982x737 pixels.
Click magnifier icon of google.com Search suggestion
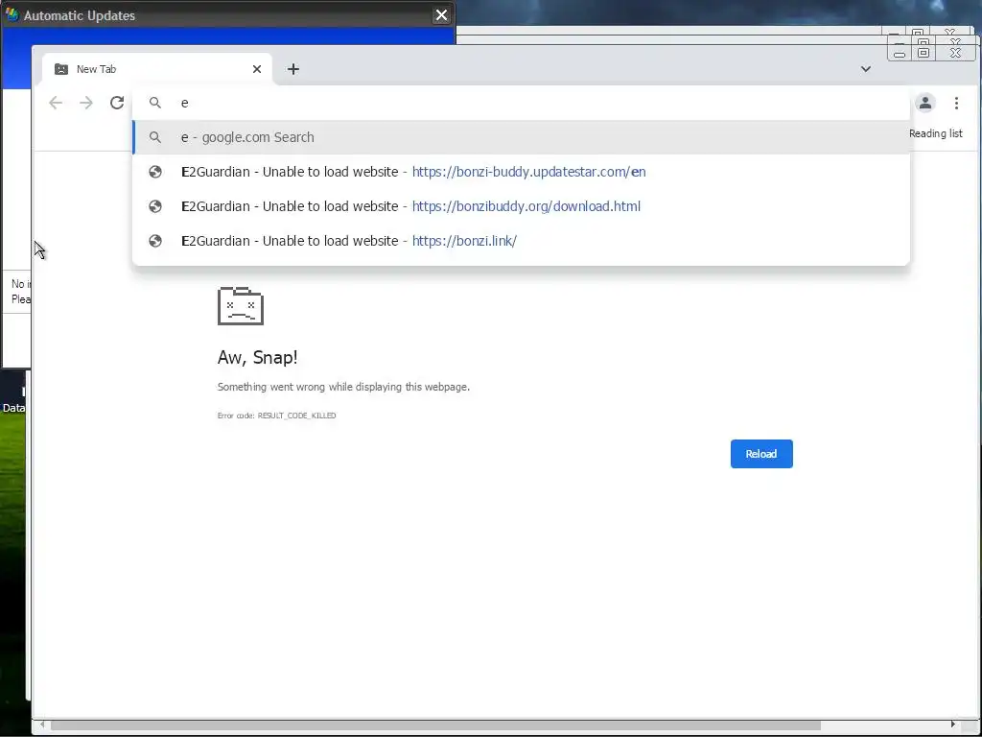tap(155, 137)
